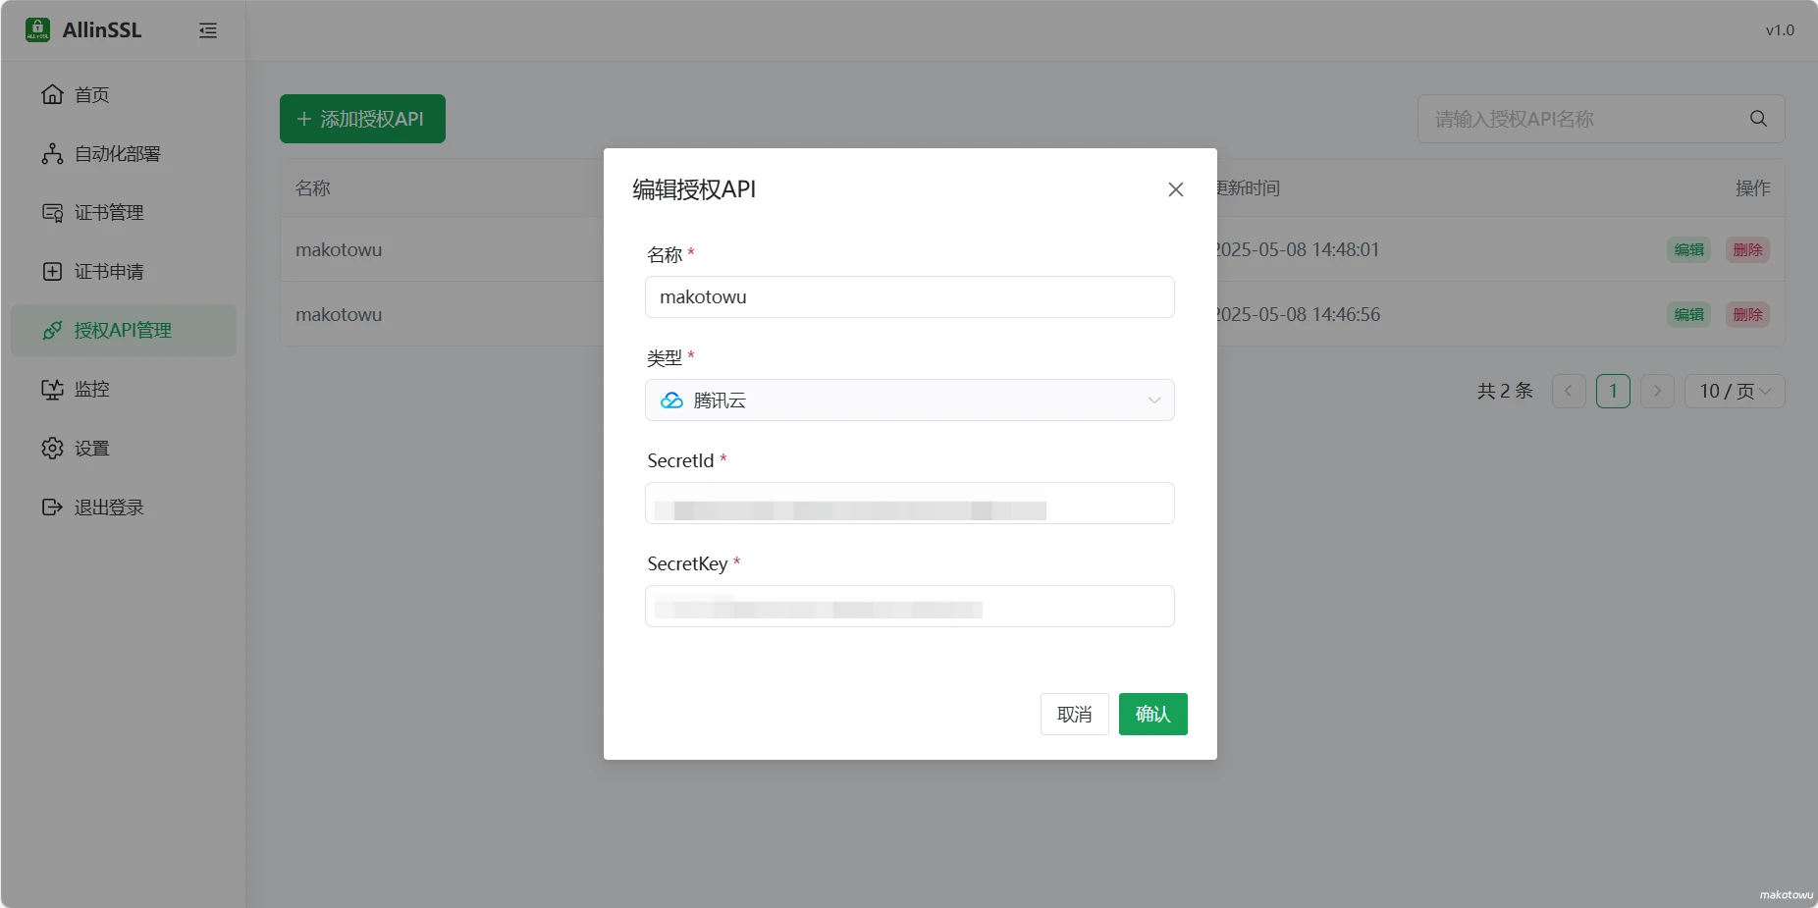Confirm with the 确认 button

coord(1152,714)
